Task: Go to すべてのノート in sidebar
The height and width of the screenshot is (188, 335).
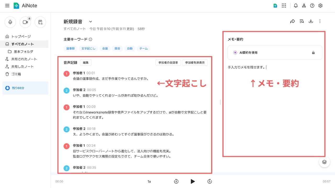Action: [23, 44]
